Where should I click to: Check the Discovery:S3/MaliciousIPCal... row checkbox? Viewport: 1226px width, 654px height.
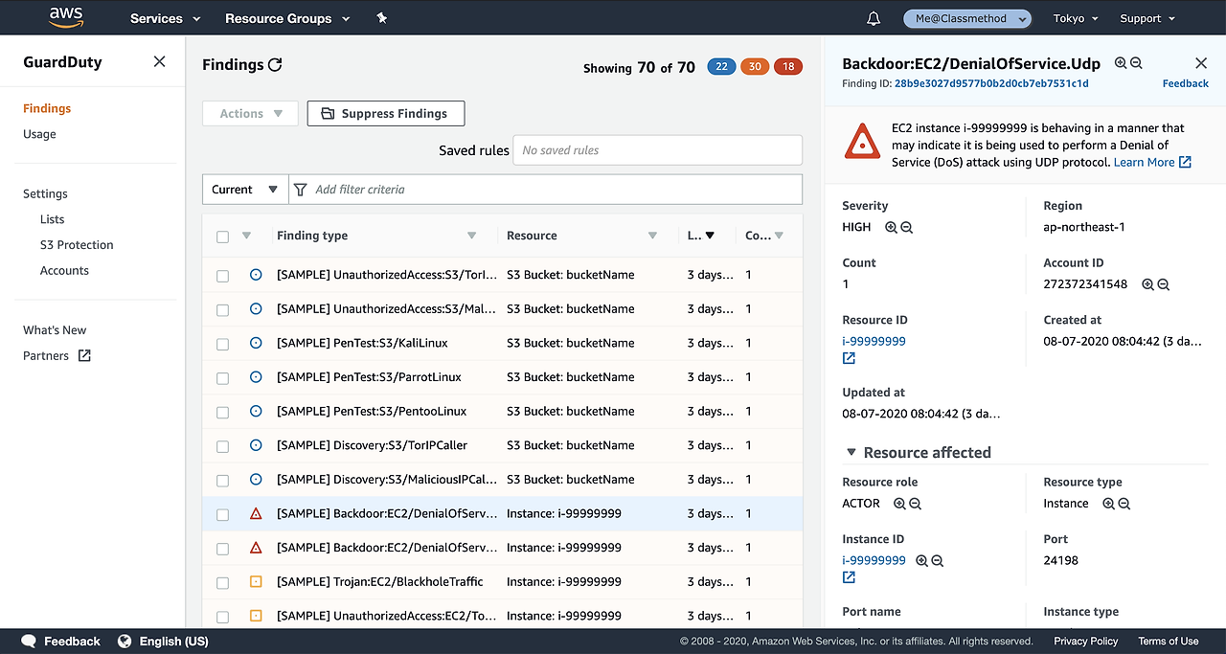click(222, 481)
